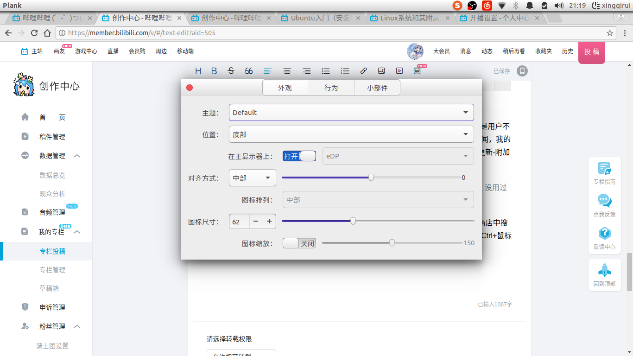The image size is (633, 356).
Task: Open the eDP monitor dropdown
Action: (398, 156)
